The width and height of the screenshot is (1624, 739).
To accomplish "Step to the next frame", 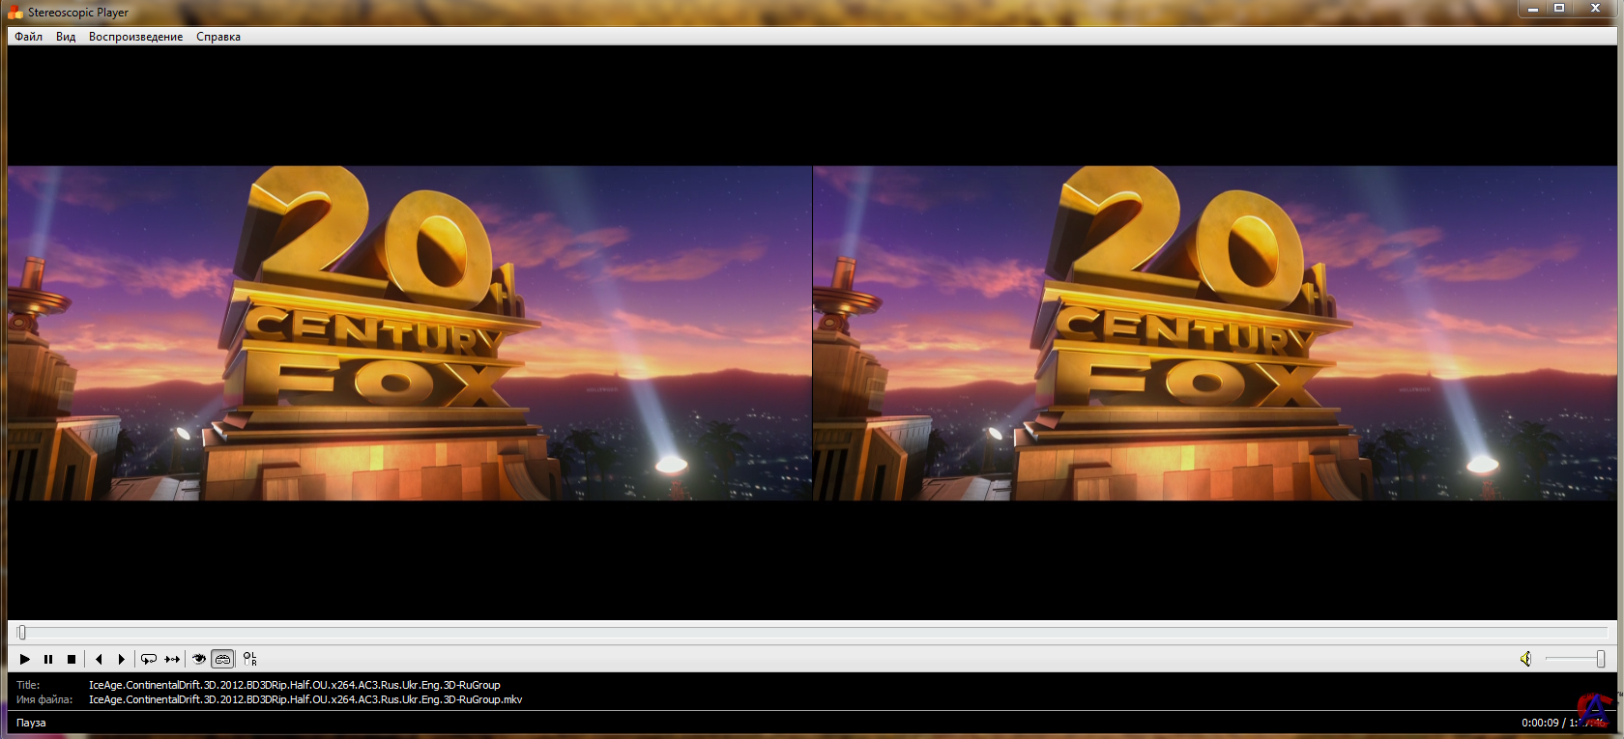I will [122, 659].
